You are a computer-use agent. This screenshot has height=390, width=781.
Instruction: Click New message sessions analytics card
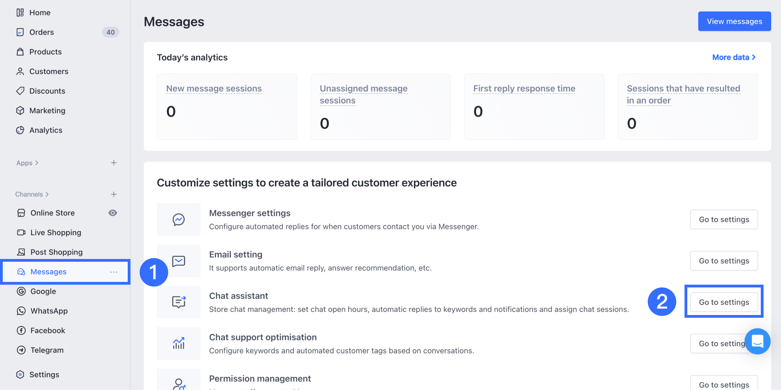[227, 106]
